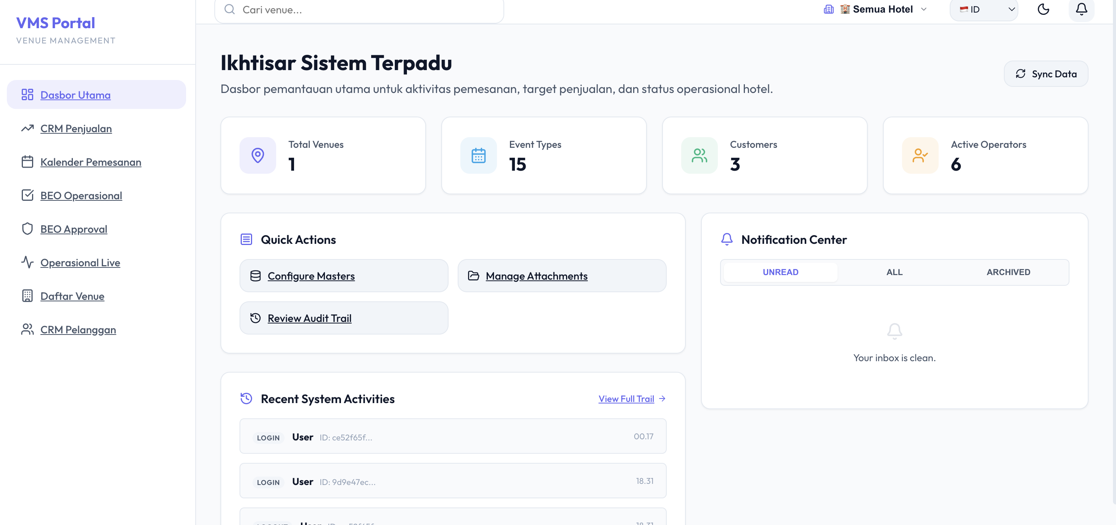Image resolution: width=1116 pixels, height=525 pixels.
Task: Open the LOGIN activity at 00.17
Action: 453,436
